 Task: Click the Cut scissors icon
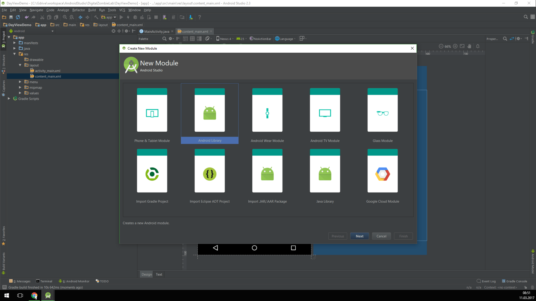42,17
